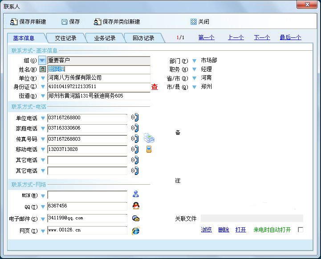
Task: Click the QQ penguin icon
Action: click(136, 206)
